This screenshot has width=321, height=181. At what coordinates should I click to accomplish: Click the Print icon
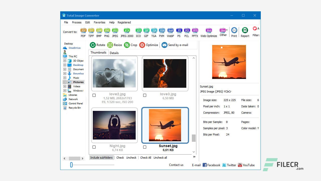[234, 30]
